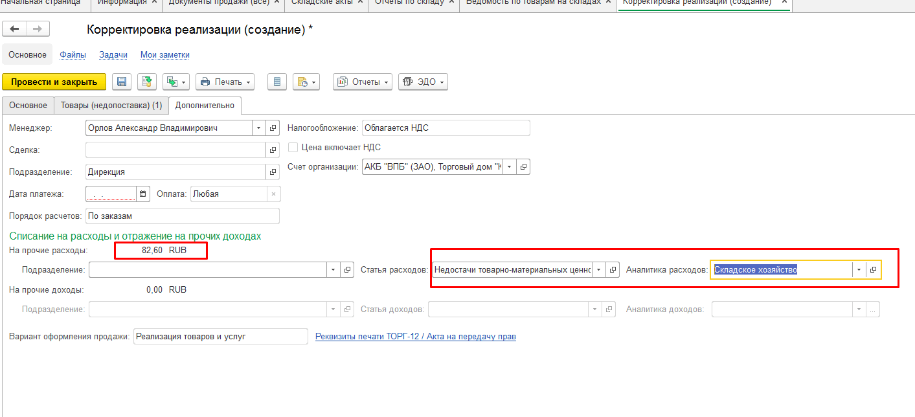Click the Налогообложение field Облагается НДС
The image size is (915, 417).
coord(446,128)
